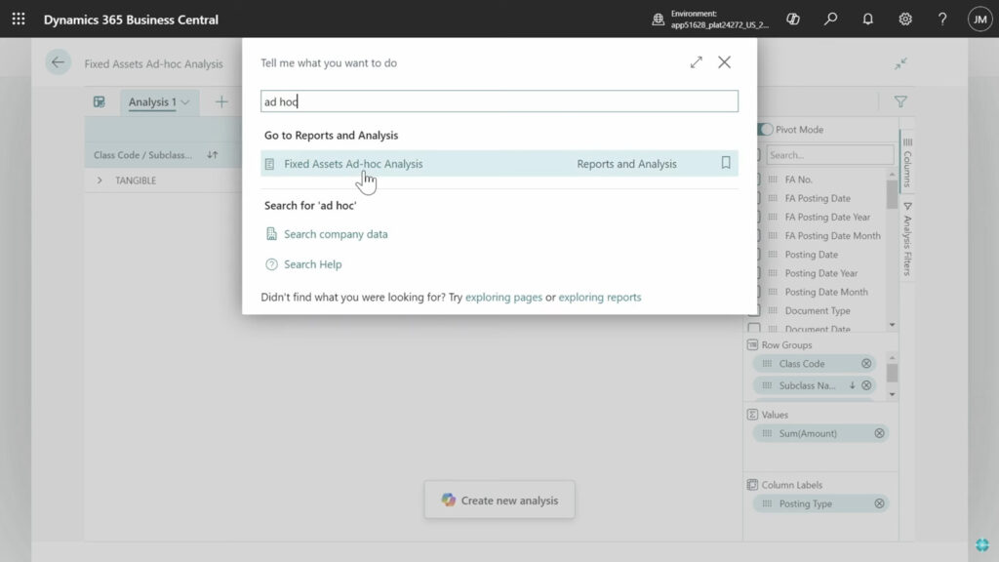Image resolution: width=999 pixels, height=562 pixels.
Task: Click the Posting Date Year column entry
Action: click(820, 273)
